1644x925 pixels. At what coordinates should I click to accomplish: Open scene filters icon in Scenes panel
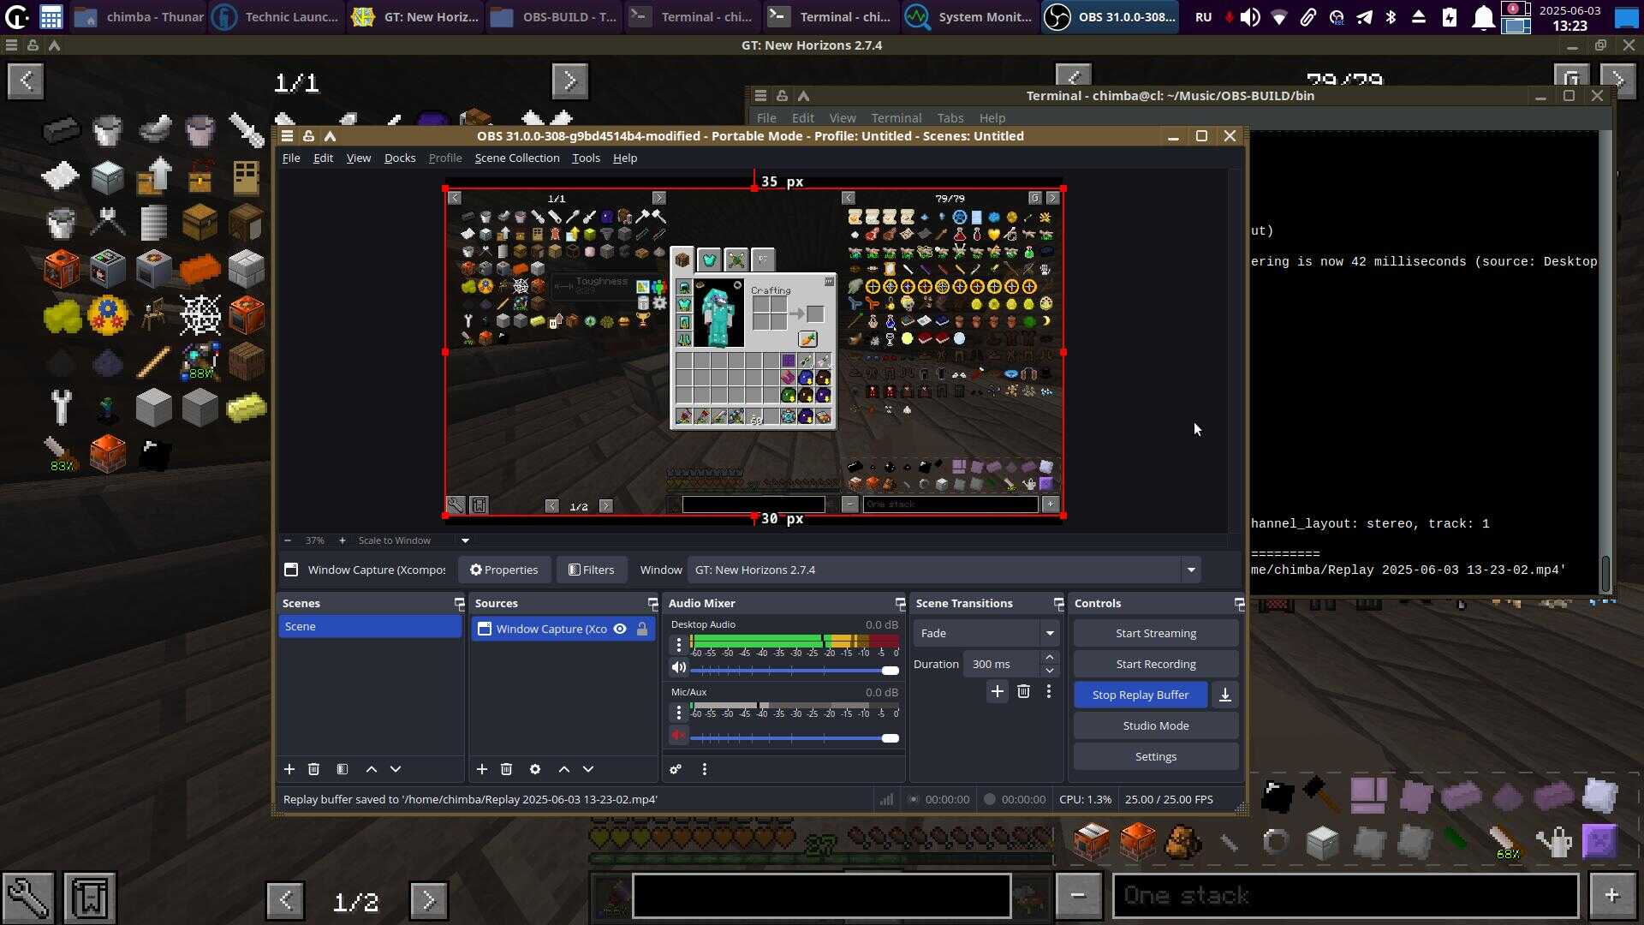tap(342, 769)
